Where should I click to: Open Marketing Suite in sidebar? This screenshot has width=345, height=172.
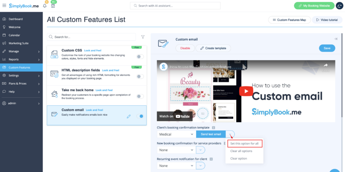point(21,43)
